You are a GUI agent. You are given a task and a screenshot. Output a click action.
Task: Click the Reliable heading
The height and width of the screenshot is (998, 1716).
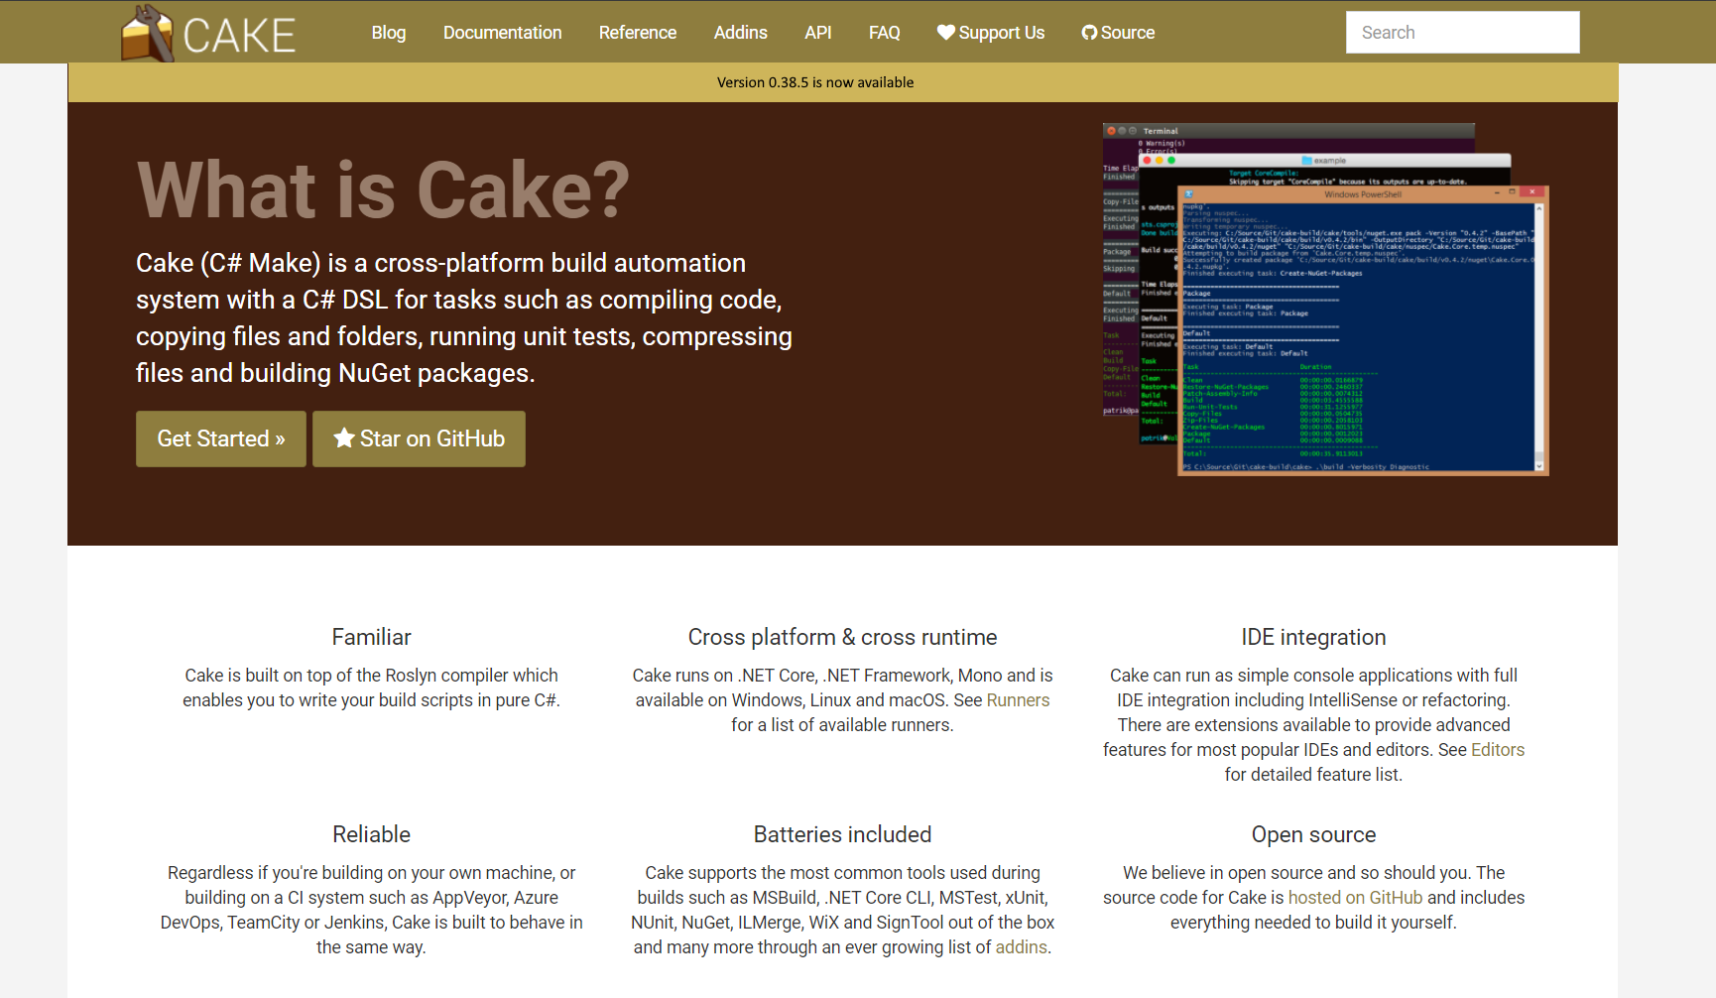[371, 834]
